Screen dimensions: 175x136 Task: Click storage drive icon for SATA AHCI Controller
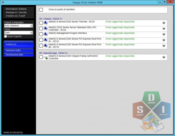[x=45, y=57]
